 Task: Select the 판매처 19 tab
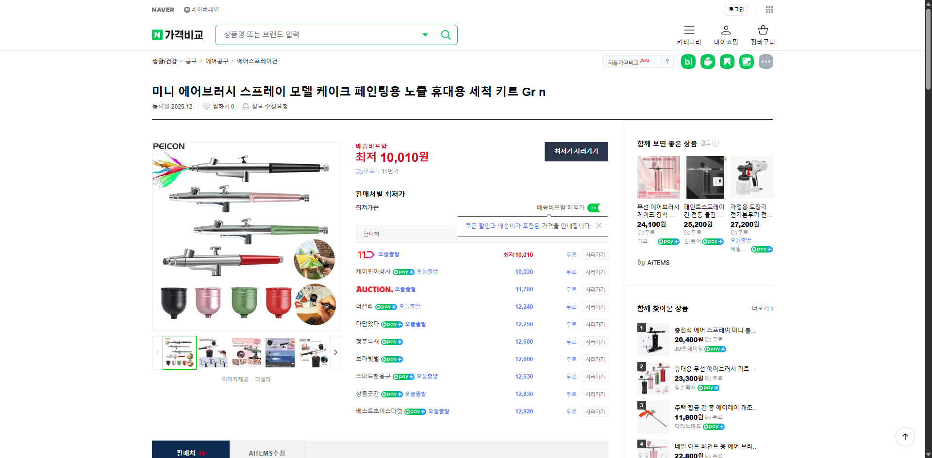click(x=190, y=453)
